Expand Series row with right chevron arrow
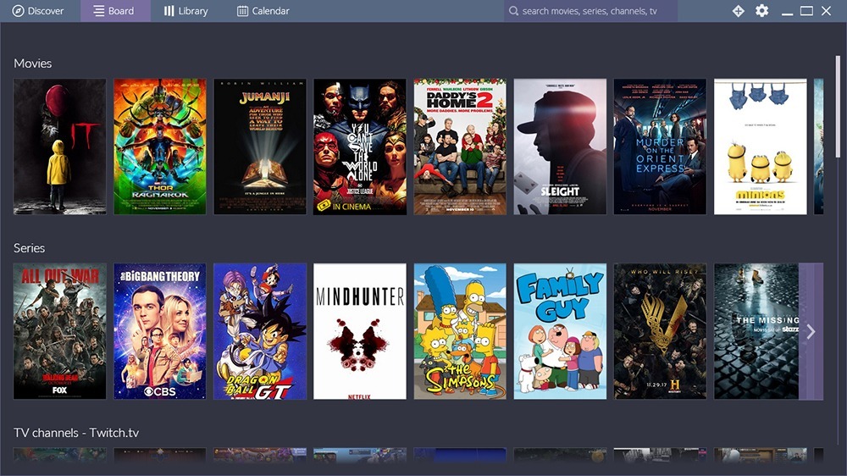Image resolution: width=847 pixels, height=476 pixels. coord(811,331)
